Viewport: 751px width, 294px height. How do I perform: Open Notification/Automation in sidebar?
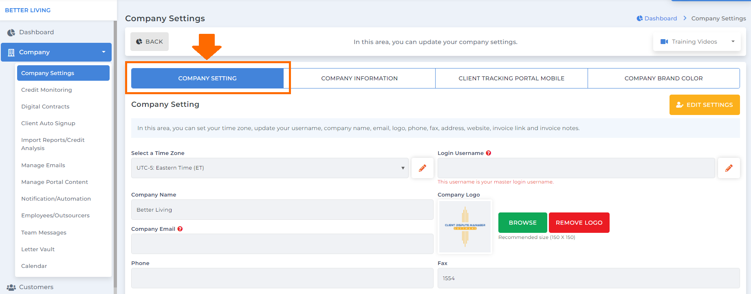pyautogui.click(x=56, y=199)
